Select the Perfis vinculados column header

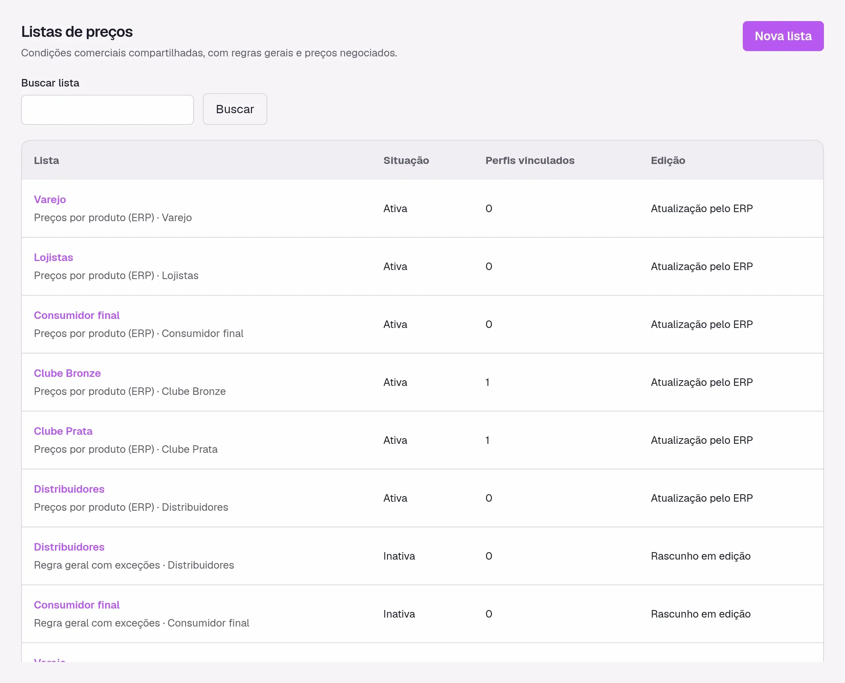pyautogui.click(x=530, y=161)
